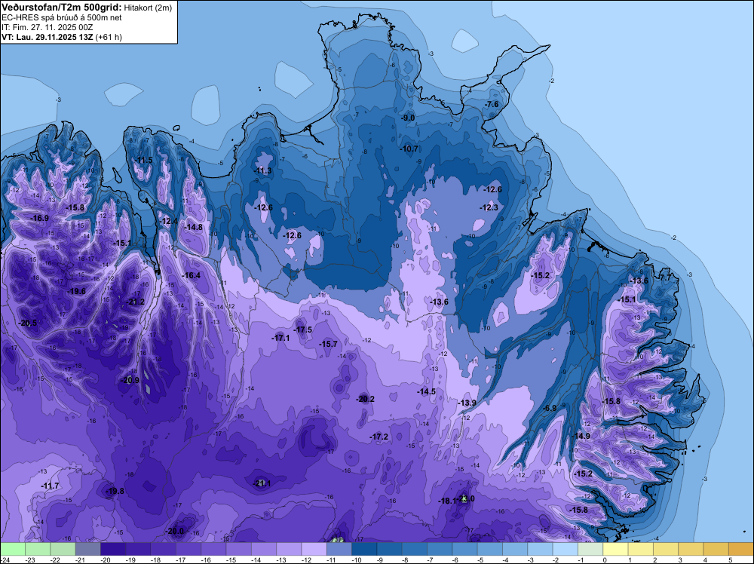Pick the -14 light violet legend swatch
This screenshot has height=564, width=754.
click(x=264, y=549)
